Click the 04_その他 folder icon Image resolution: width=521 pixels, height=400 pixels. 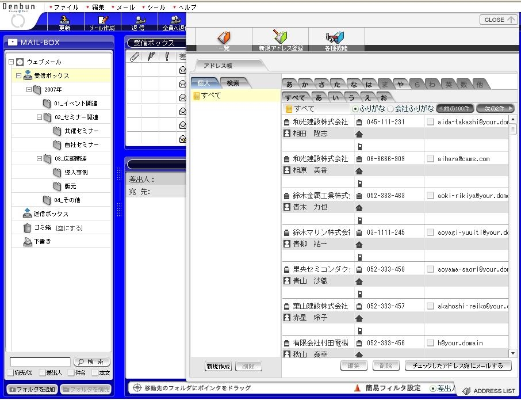[47, 200]
